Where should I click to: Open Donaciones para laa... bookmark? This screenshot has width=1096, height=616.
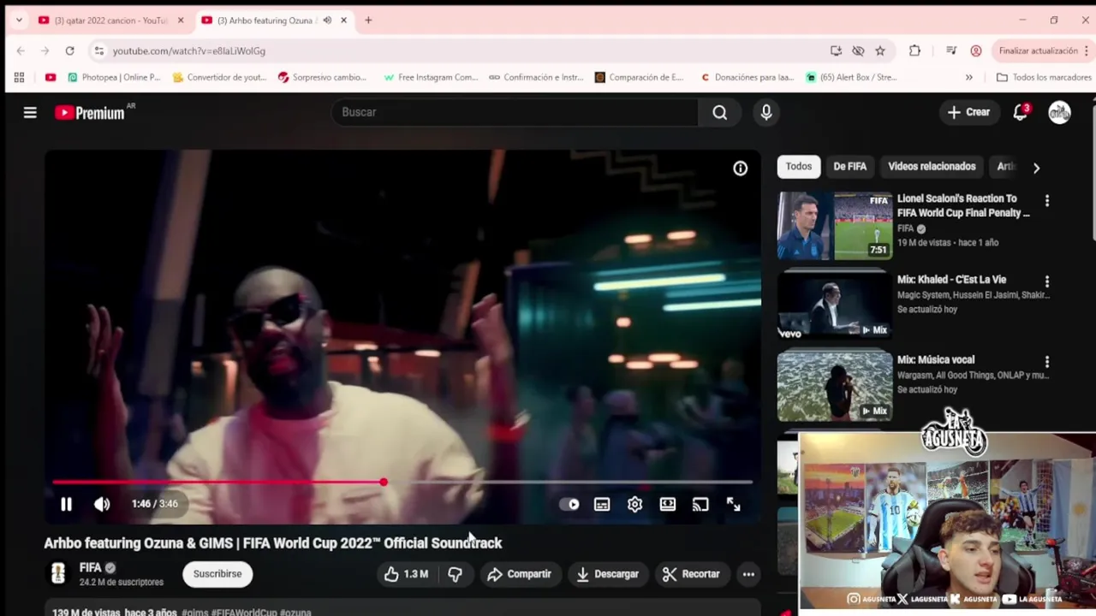click(747, 77)
